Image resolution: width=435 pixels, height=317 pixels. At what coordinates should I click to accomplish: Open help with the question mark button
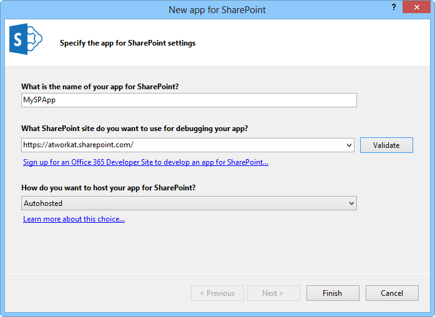(x=393, y=7)
